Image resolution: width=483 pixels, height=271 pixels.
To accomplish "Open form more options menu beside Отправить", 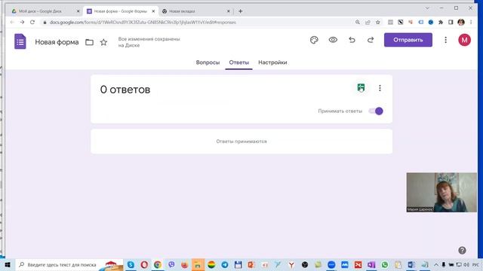I will (x=445, y=40).
